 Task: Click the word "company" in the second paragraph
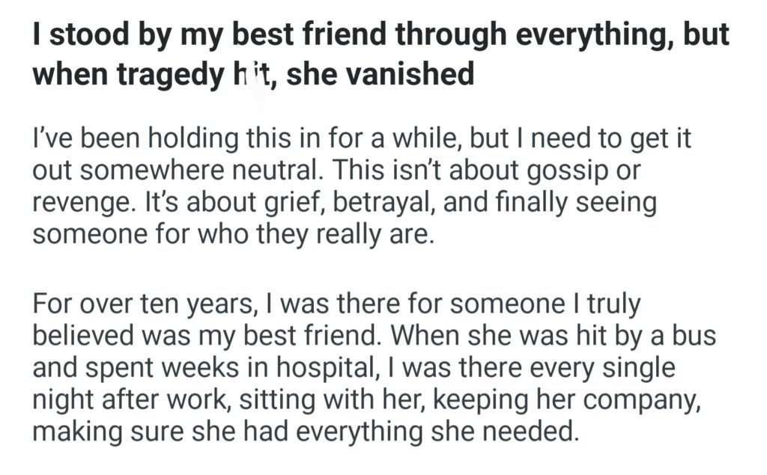pyautogui.click(x=643, y=399)
